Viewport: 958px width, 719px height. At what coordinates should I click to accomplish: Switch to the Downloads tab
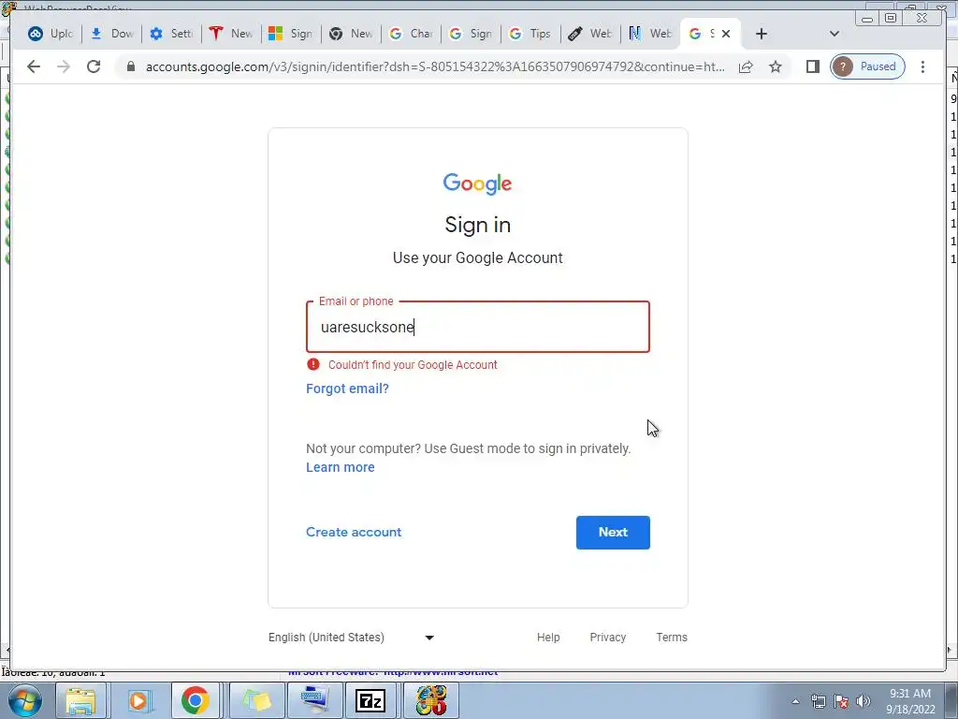(112, 34)
